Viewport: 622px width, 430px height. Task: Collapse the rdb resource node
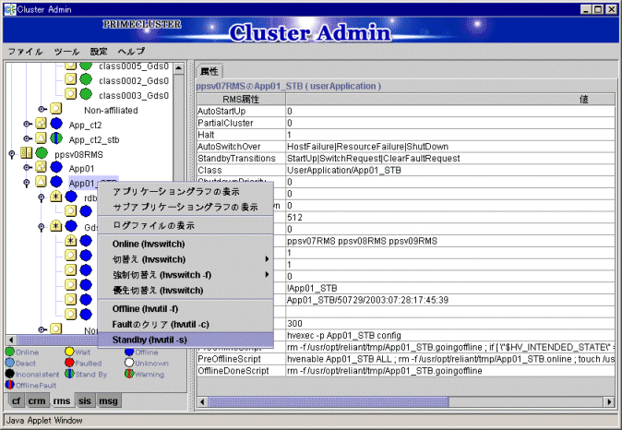coord(42,197)
